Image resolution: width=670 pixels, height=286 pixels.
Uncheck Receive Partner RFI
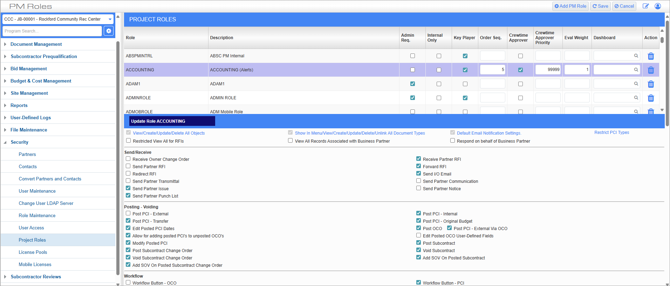point(418,159)
